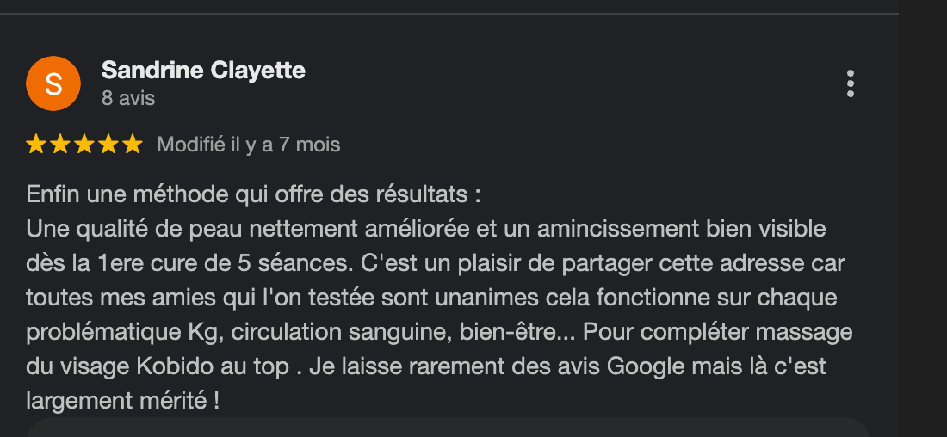The image size is (947, 437).
Task: View the reviewer's 8 avis count
Action: pos(128,98)
